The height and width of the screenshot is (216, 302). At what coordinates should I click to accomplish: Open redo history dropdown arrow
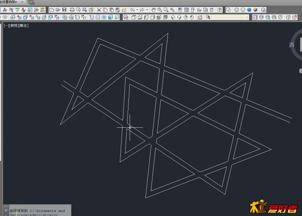tap(147, 10)
